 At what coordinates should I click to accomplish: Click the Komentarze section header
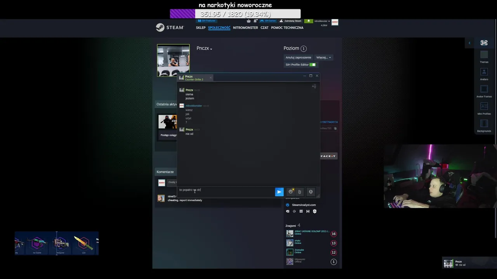[x=165, y=172]
